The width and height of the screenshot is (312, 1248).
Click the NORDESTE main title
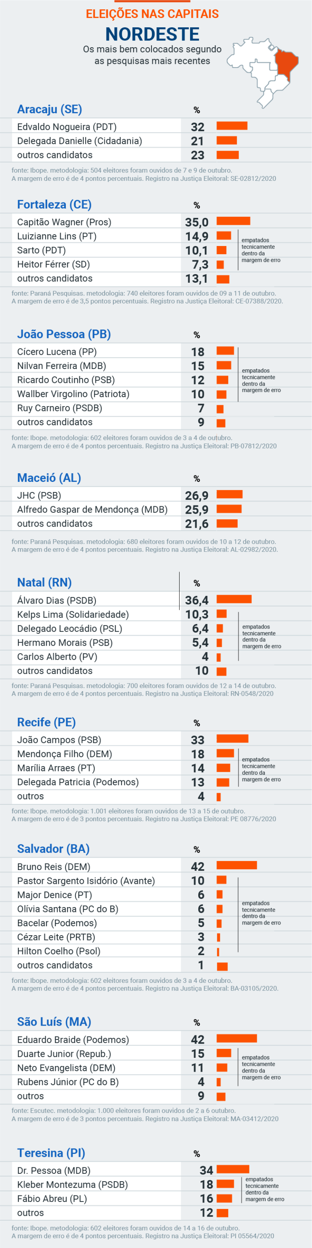coord(152,34)
